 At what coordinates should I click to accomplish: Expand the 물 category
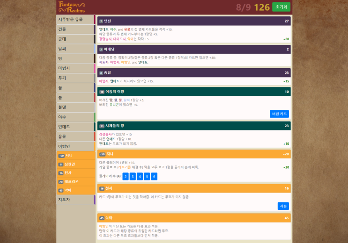tap(76, 88)
